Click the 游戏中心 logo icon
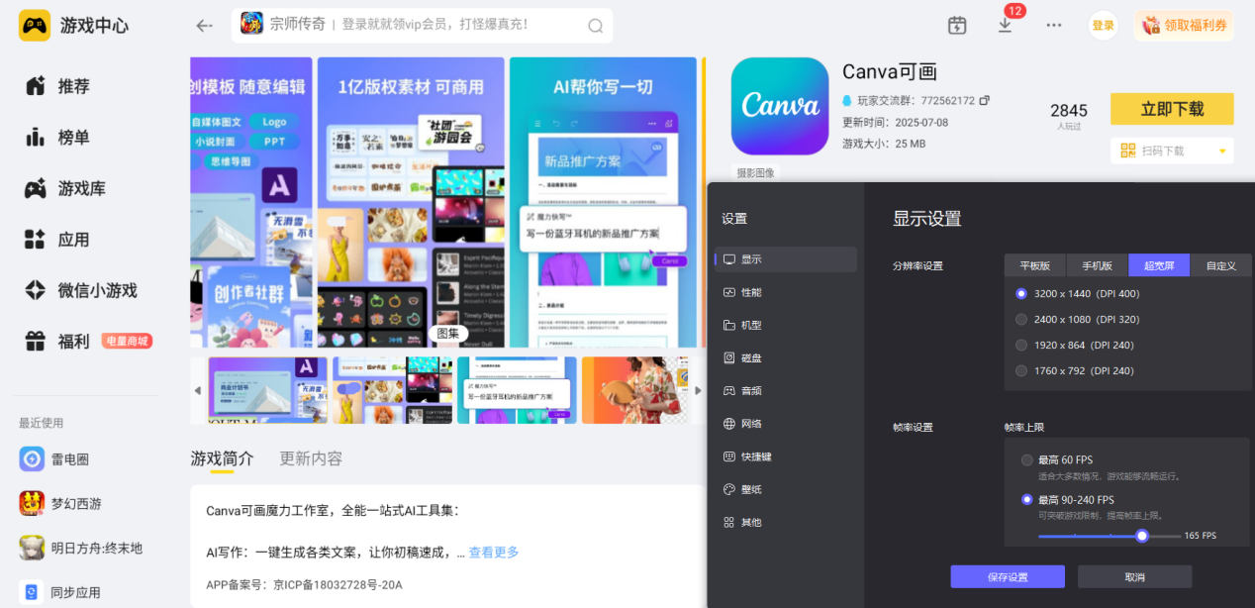 click(x=35, y=26)
